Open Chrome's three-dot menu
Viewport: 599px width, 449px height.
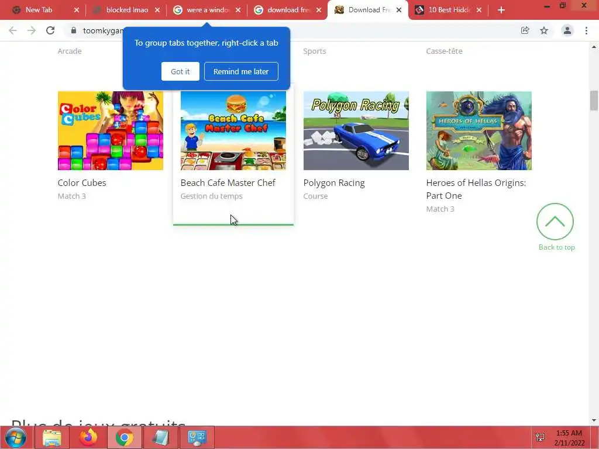click(586, 30)
